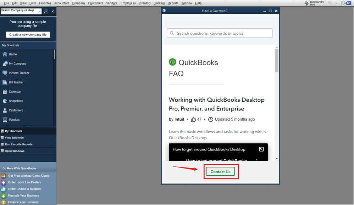Open the Customers shortcut icon

[5, 110]
